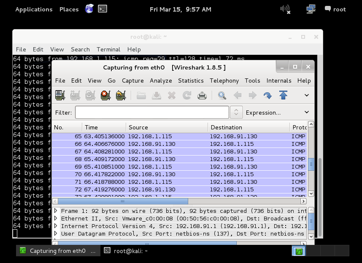Open the Internals menu
Viewport: 362px width, 263px height.
pyautogui.click(x=279, y=81)
